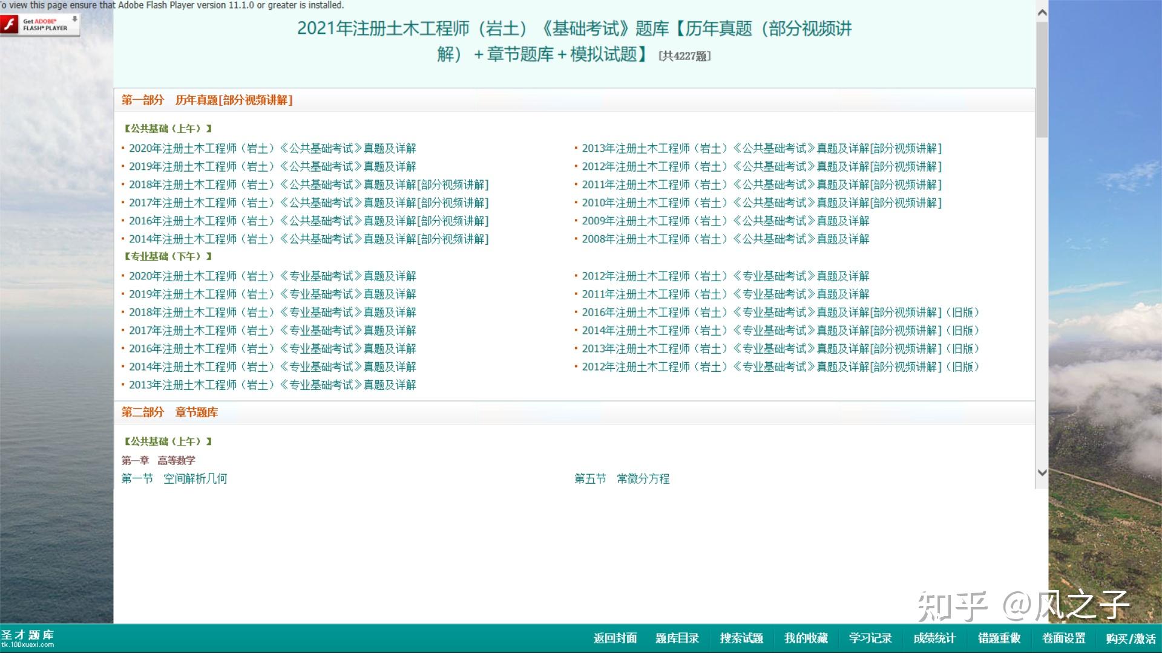Click the vertical scrollbar thumb
The height and width of the screenshot is (653, 1162).
(x=1042, y=80)
